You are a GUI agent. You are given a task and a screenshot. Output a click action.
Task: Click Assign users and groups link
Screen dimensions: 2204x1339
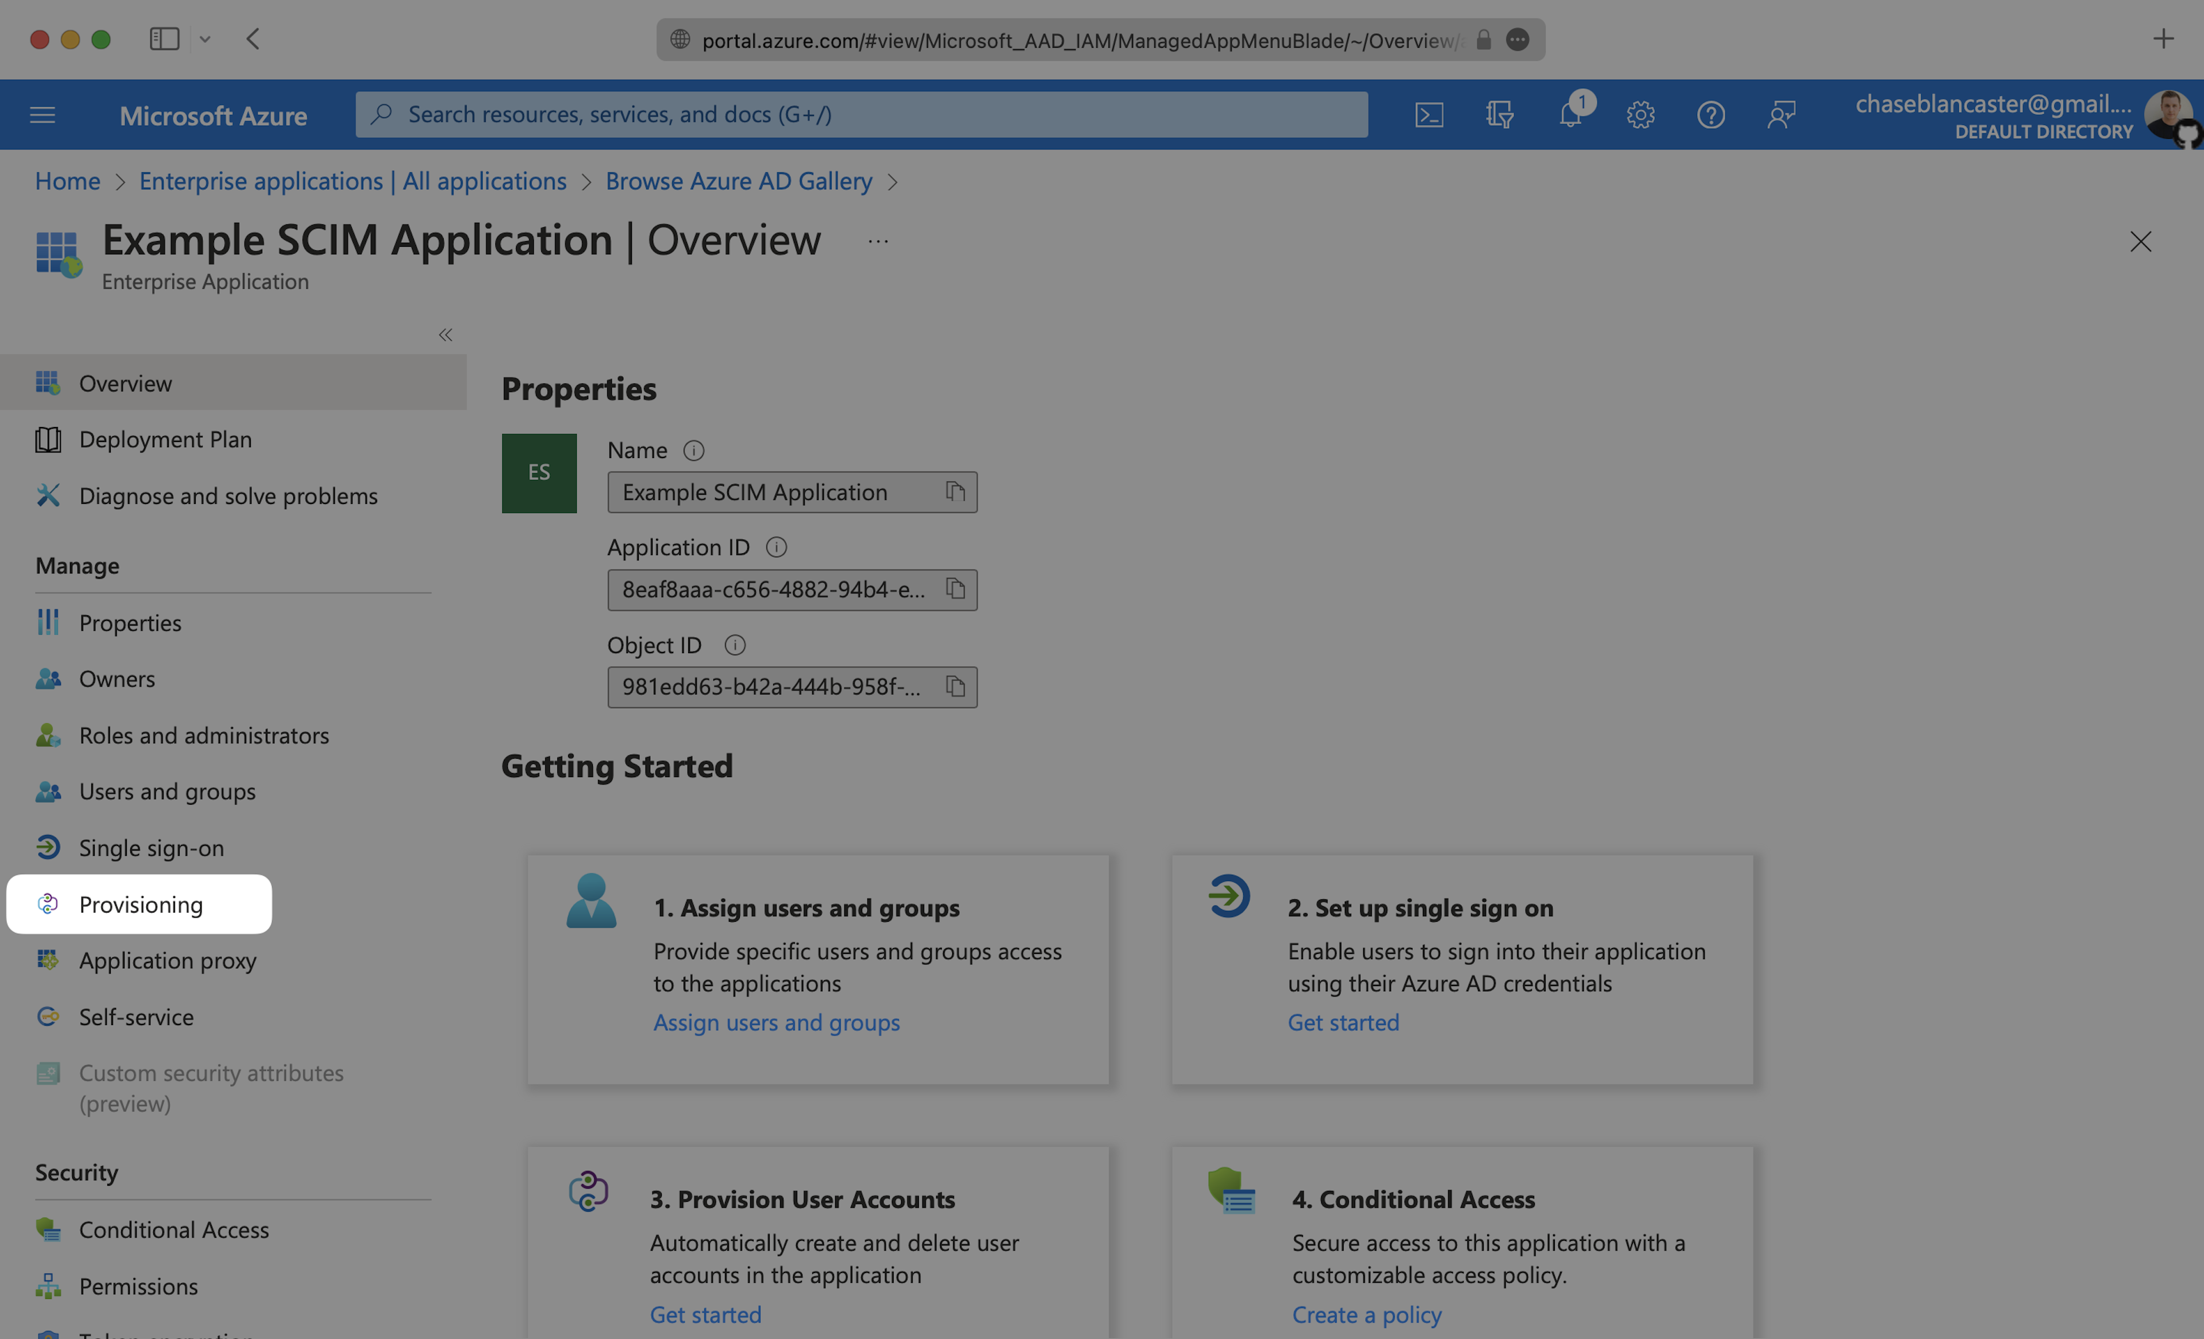pyautogui.click(x=777, y=1022)
